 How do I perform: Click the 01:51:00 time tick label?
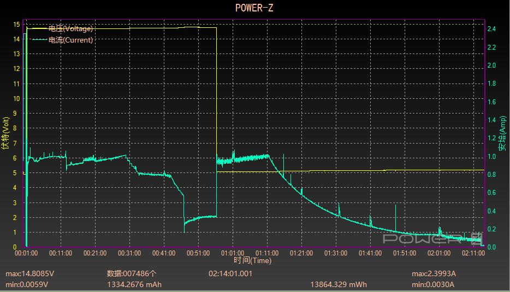(x=405, y=253)
